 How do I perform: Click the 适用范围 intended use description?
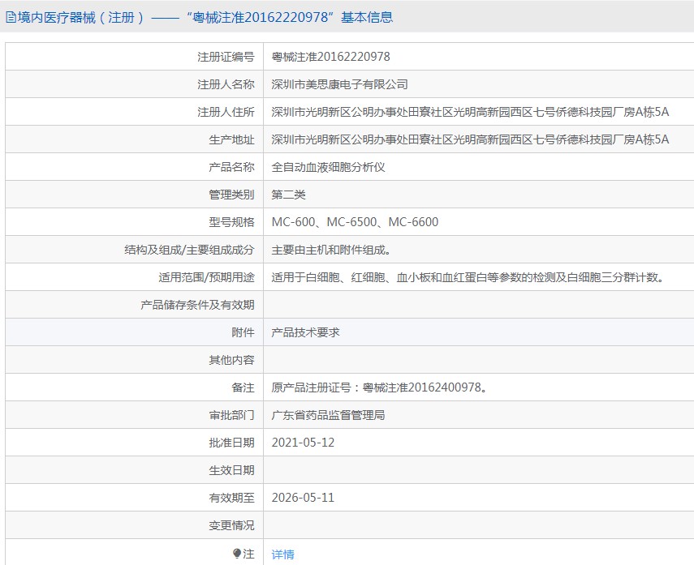coord(468,277)
